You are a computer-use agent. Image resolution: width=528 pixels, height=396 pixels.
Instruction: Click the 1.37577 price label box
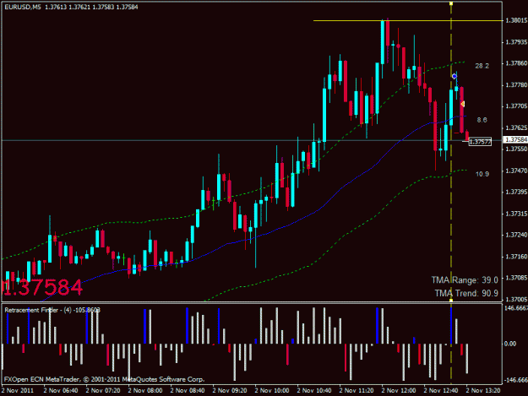(x=480, y=142)
